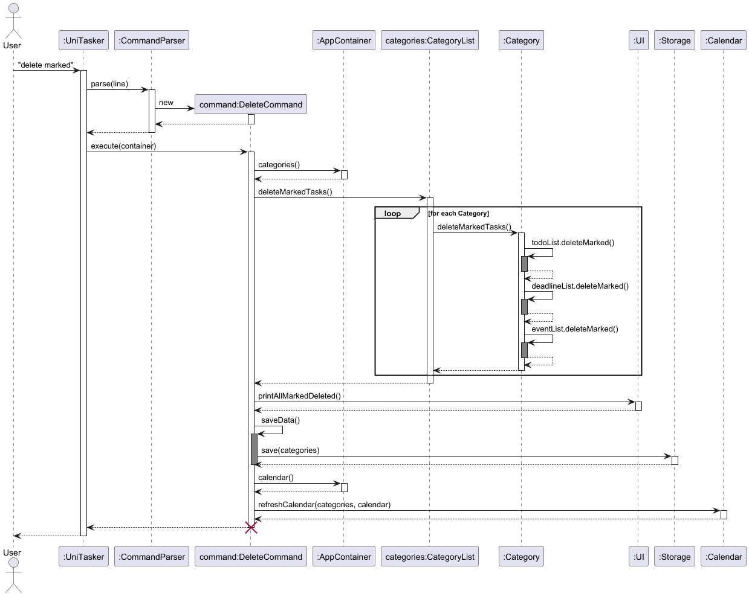Select the Calendar activation rectangle
This screenshot has width=749, height=596.
pos(723,514)
